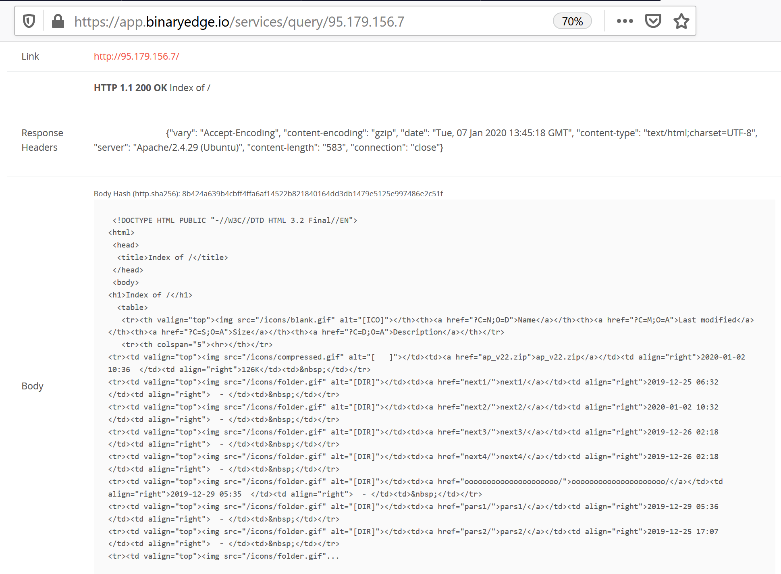Focus the binaryedge.io URL address field

[x=239, y=22]
